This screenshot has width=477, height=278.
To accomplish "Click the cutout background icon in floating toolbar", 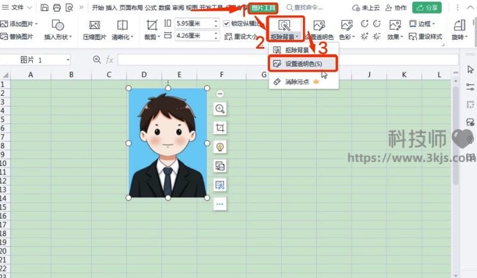I will tap(220, 185).
